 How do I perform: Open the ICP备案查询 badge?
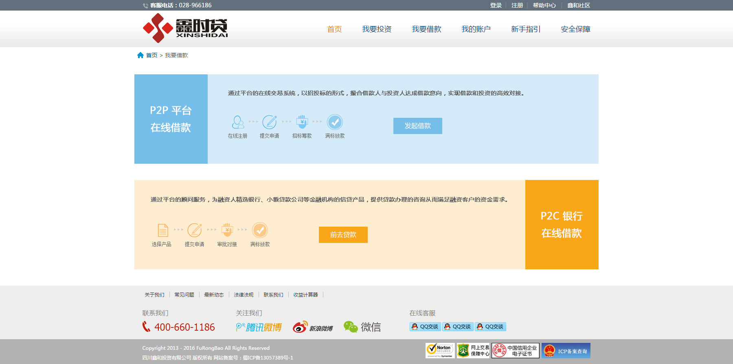click(x=566, y=351)
